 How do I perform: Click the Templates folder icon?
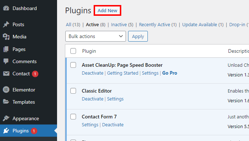coord(6,102)
